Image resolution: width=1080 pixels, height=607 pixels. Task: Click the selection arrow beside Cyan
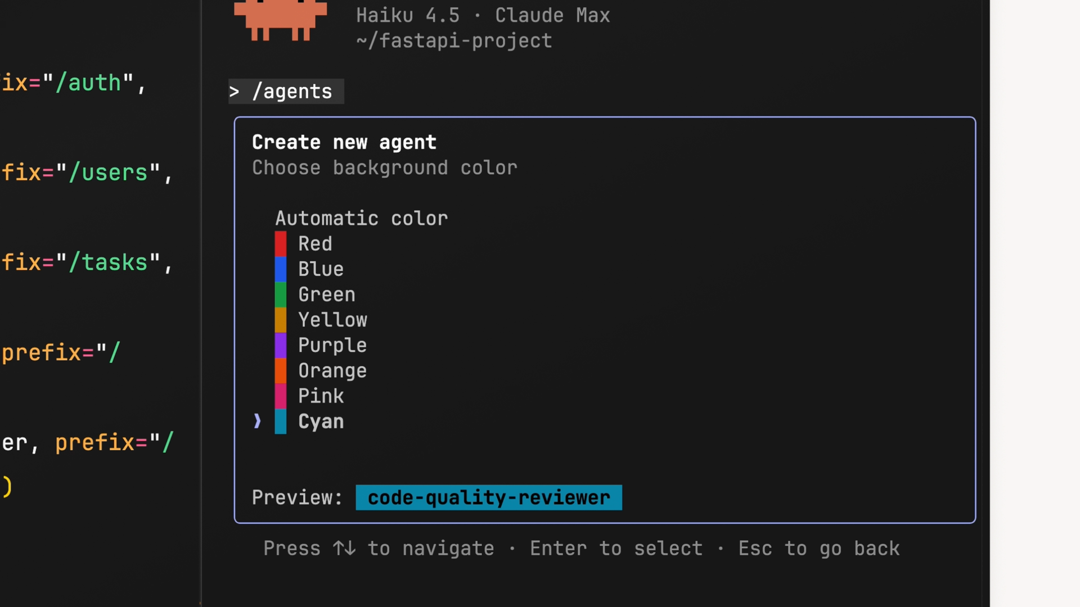pyautogui.click(x=257, y=422)
